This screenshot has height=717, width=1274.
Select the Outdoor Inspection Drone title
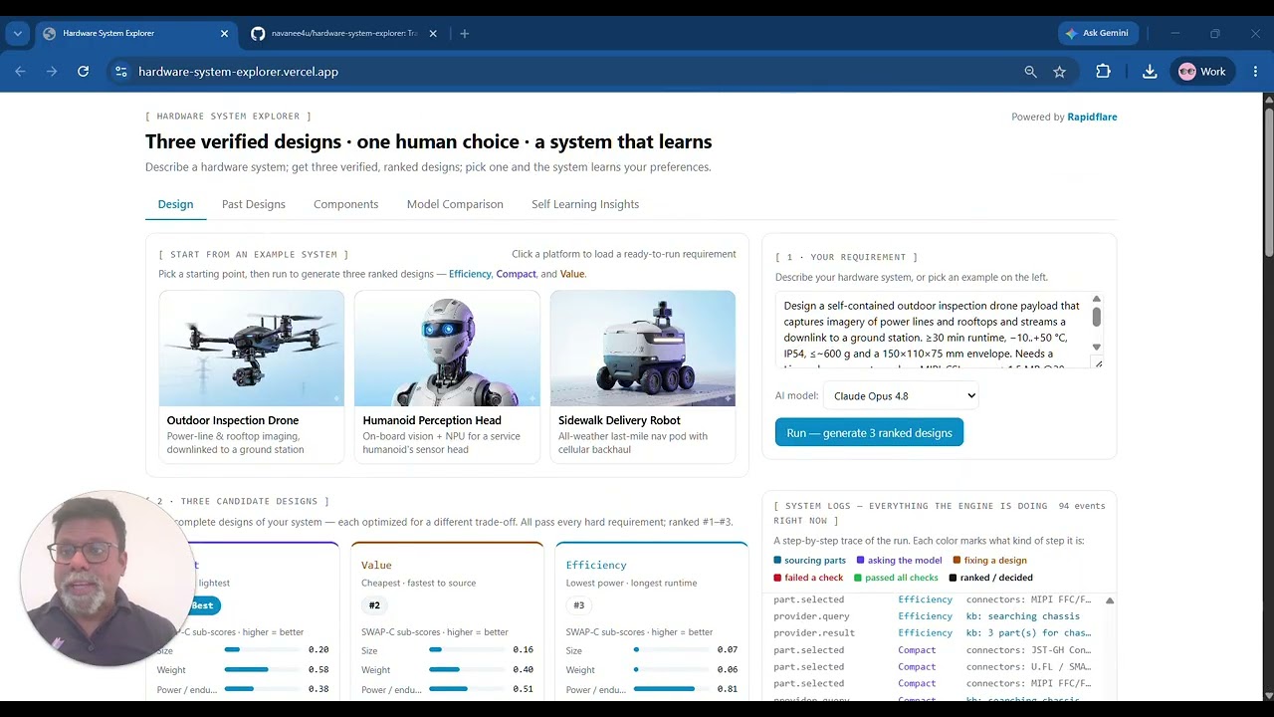pyautogui.click(x=233, y=420)
